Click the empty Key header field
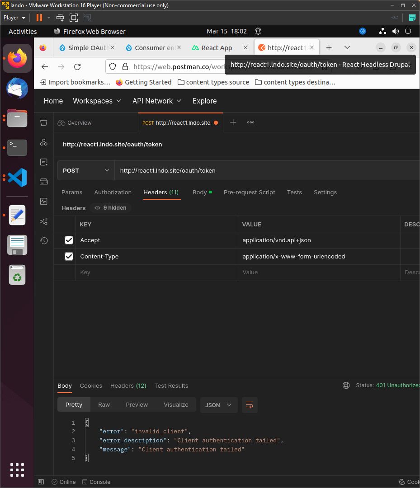This screenshot has height=488, width=420. 156,272
